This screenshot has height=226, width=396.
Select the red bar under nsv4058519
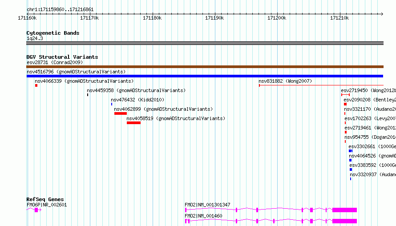(133, 123)
